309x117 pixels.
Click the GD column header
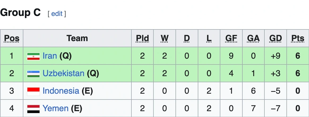275,38
